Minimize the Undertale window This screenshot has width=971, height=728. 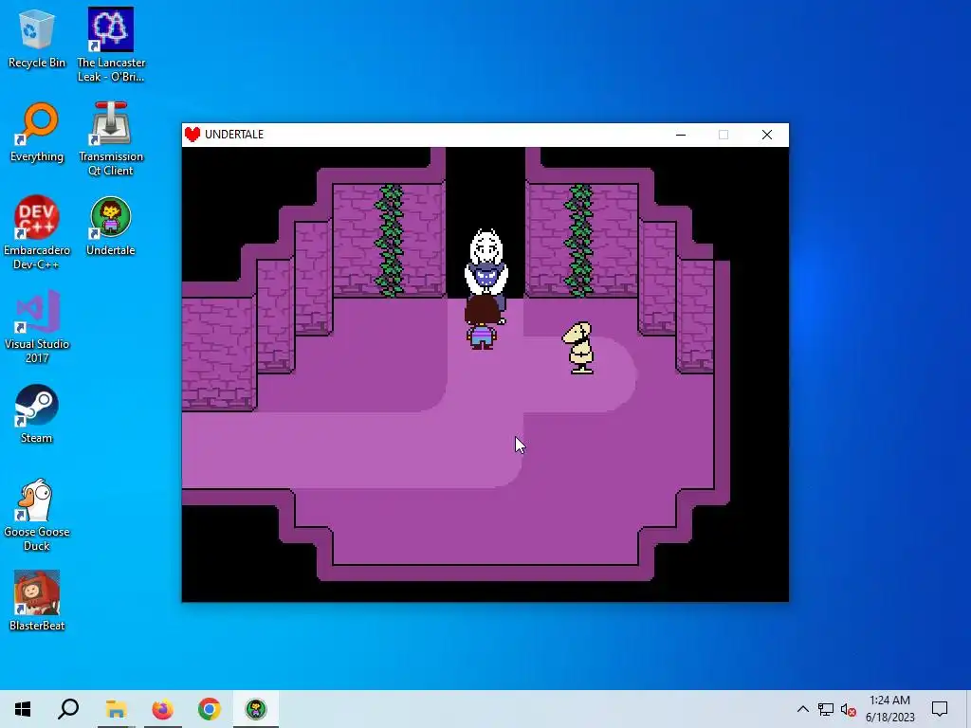pyautogui.click(x=681, y=135)
